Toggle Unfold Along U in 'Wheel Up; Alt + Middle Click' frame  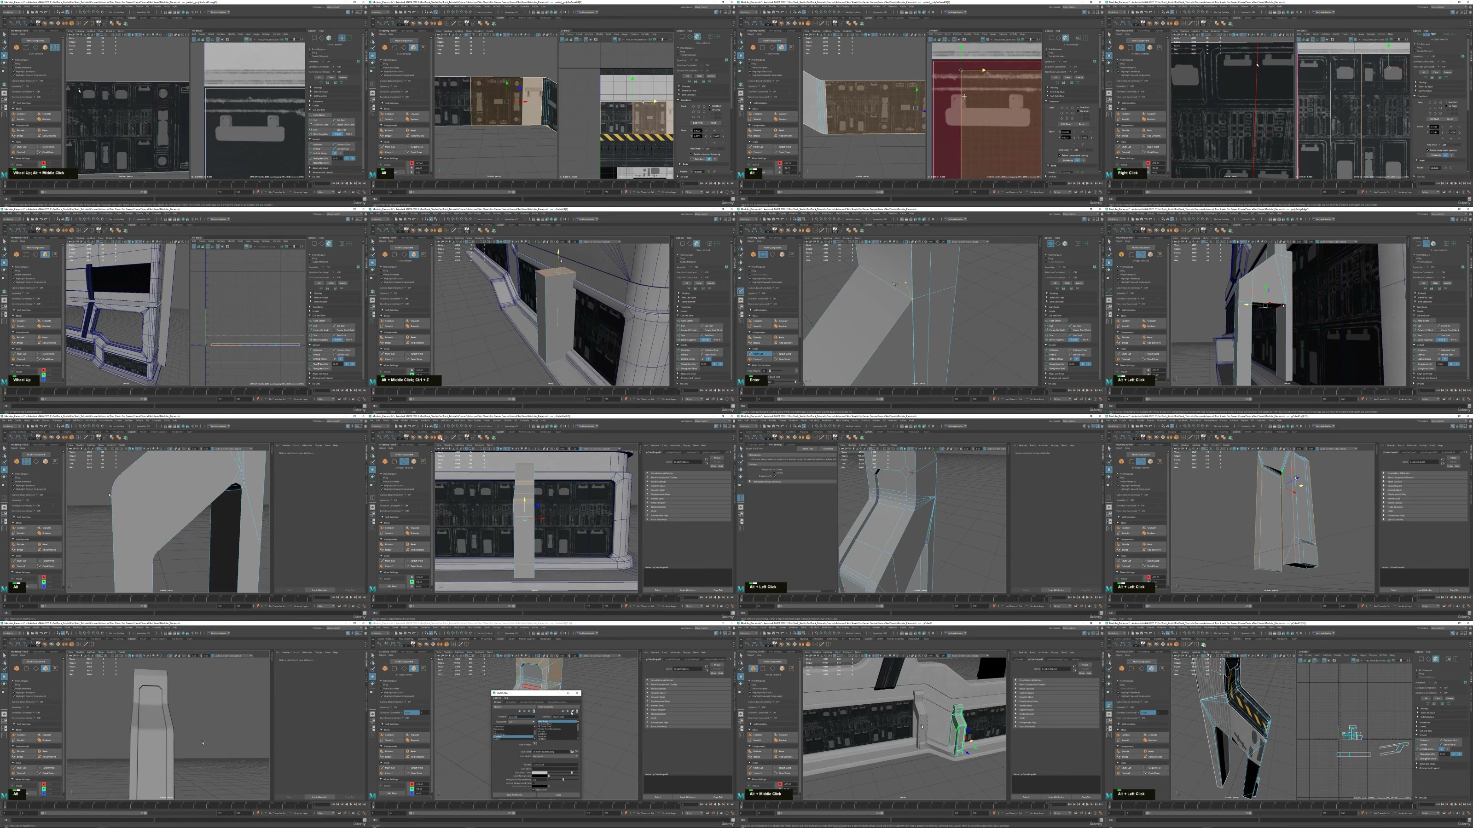[335, 153]
